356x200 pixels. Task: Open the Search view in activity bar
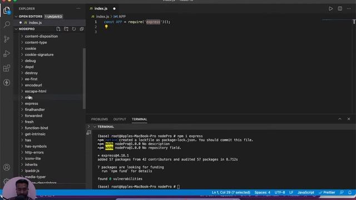pos(7,24)
